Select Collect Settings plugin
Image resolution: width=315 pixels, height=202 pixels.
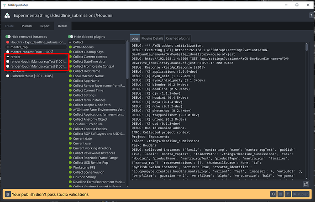pos(97,96)
